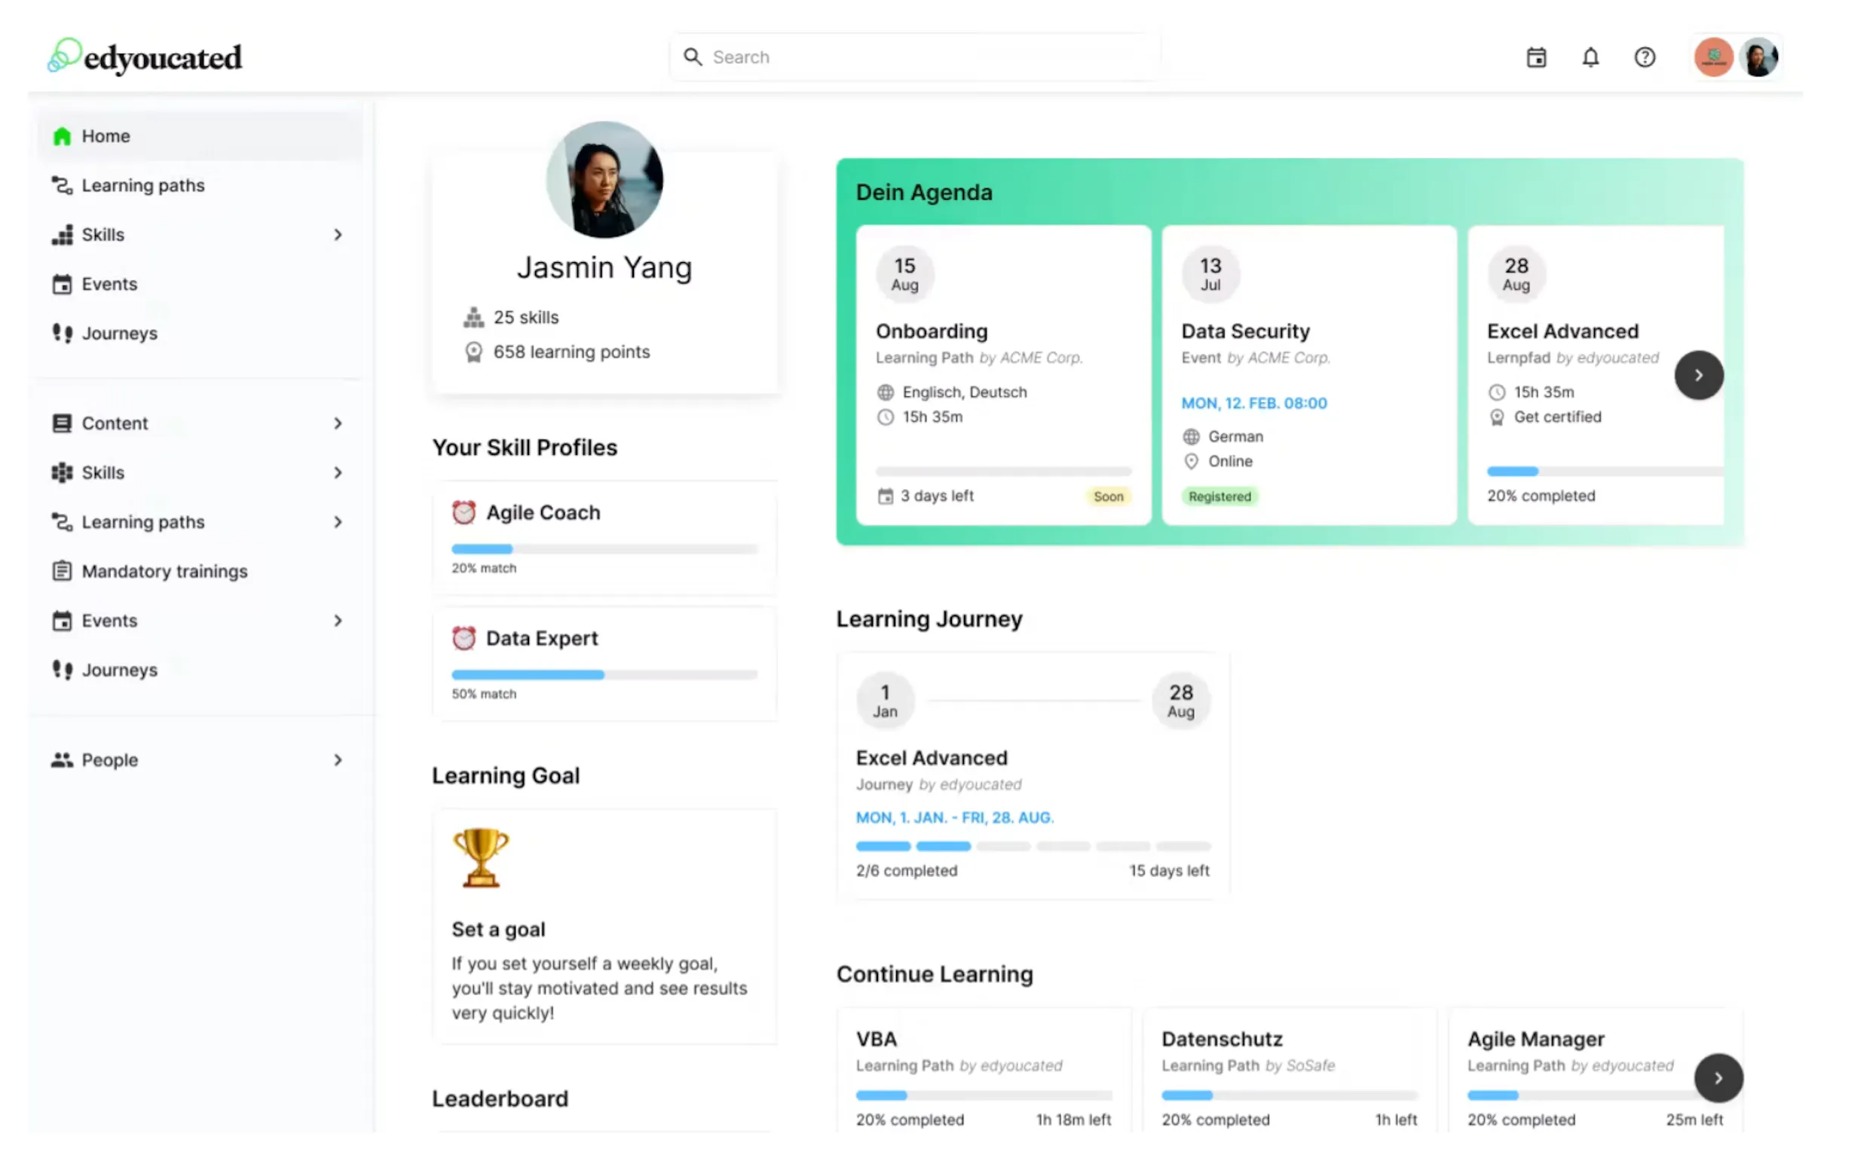The height and width of the screenshot is (1155, 1876).
Task: Open Mandatory trainings in the sidebar
Action: pos(200,571)
